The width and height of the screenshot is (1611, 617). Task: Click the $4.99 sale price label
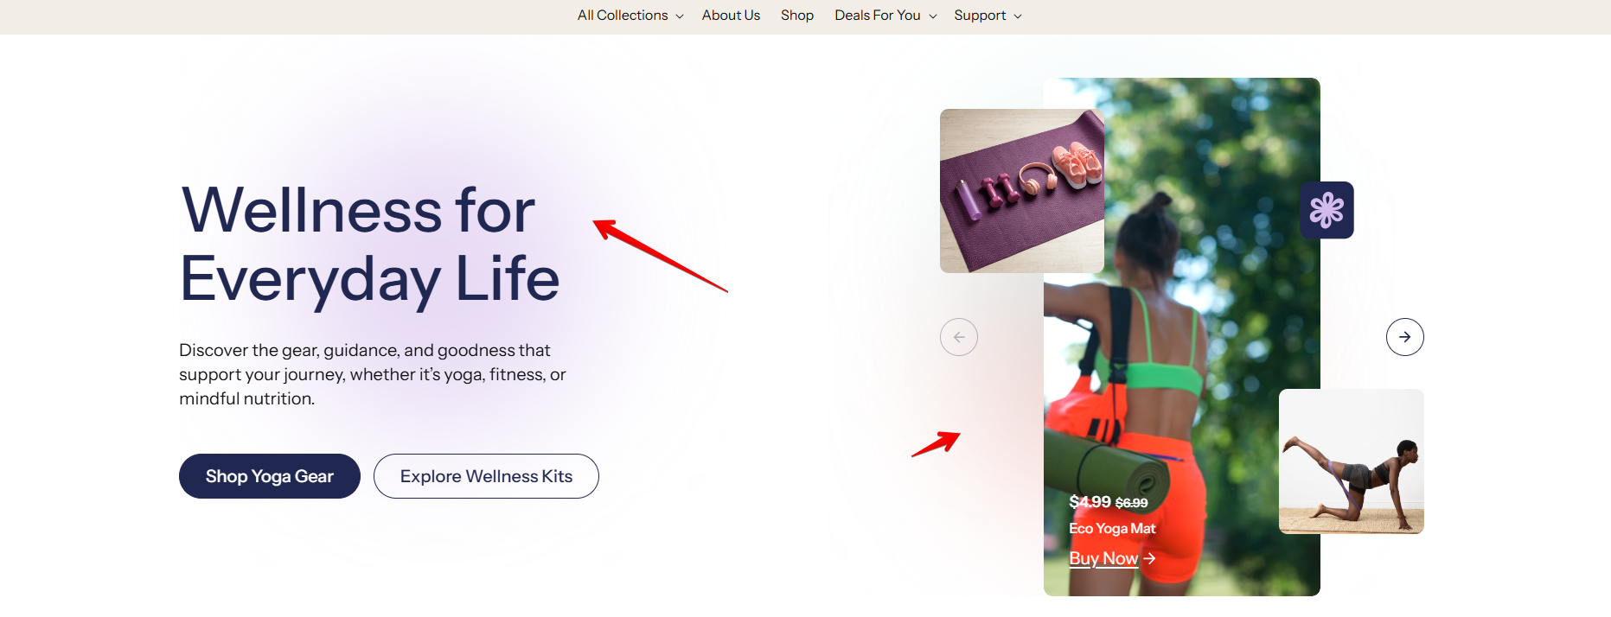click(x=1090, y=502)
